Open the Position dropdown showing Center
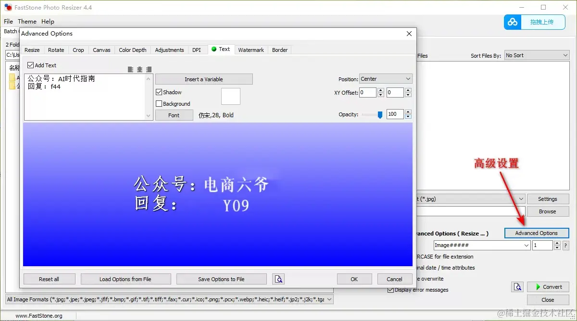 point(386,78)
